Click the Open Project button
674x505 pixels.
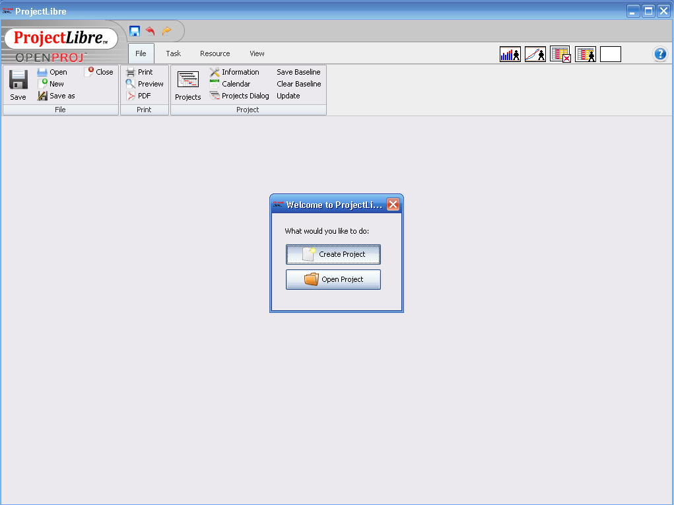tap(333, 279)
